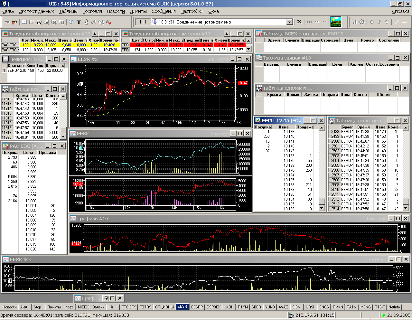
Task: Click the two hands toolbar icon
Action: point(101,22)
